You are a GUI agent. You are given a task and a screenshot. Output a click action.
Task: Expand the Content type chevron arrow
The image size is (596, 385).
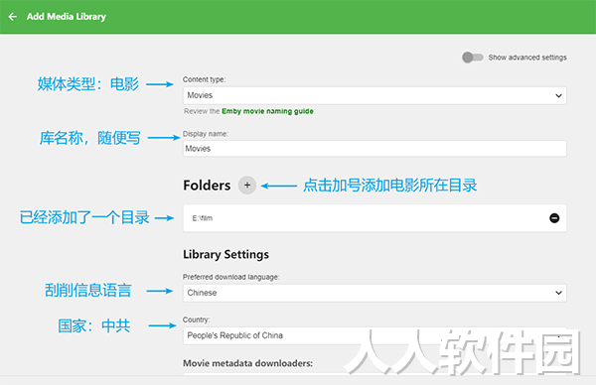(558, 95)
